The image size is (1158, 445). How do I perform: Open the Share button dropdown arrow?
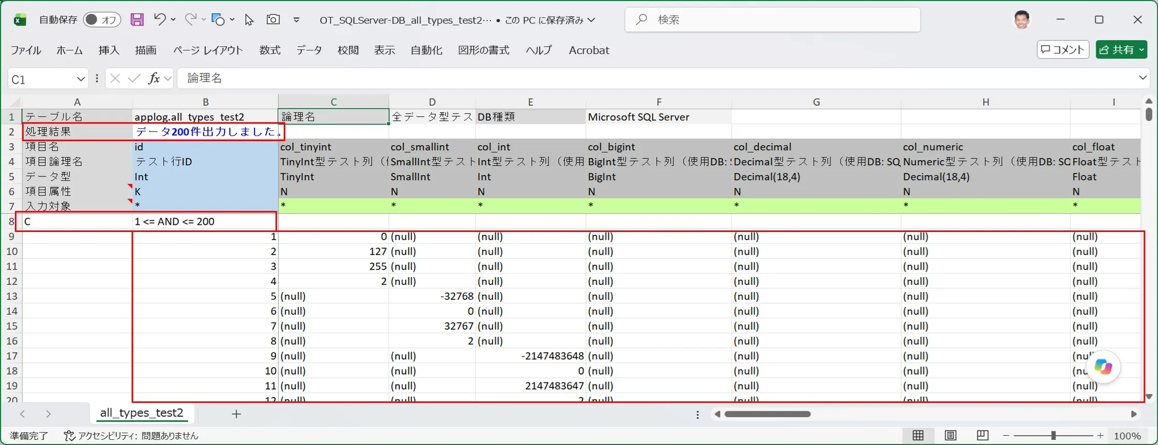(x=1142, y=50)
